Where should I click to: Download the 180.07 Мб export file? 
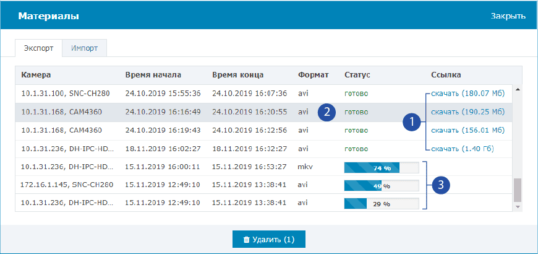pos(468,94)
